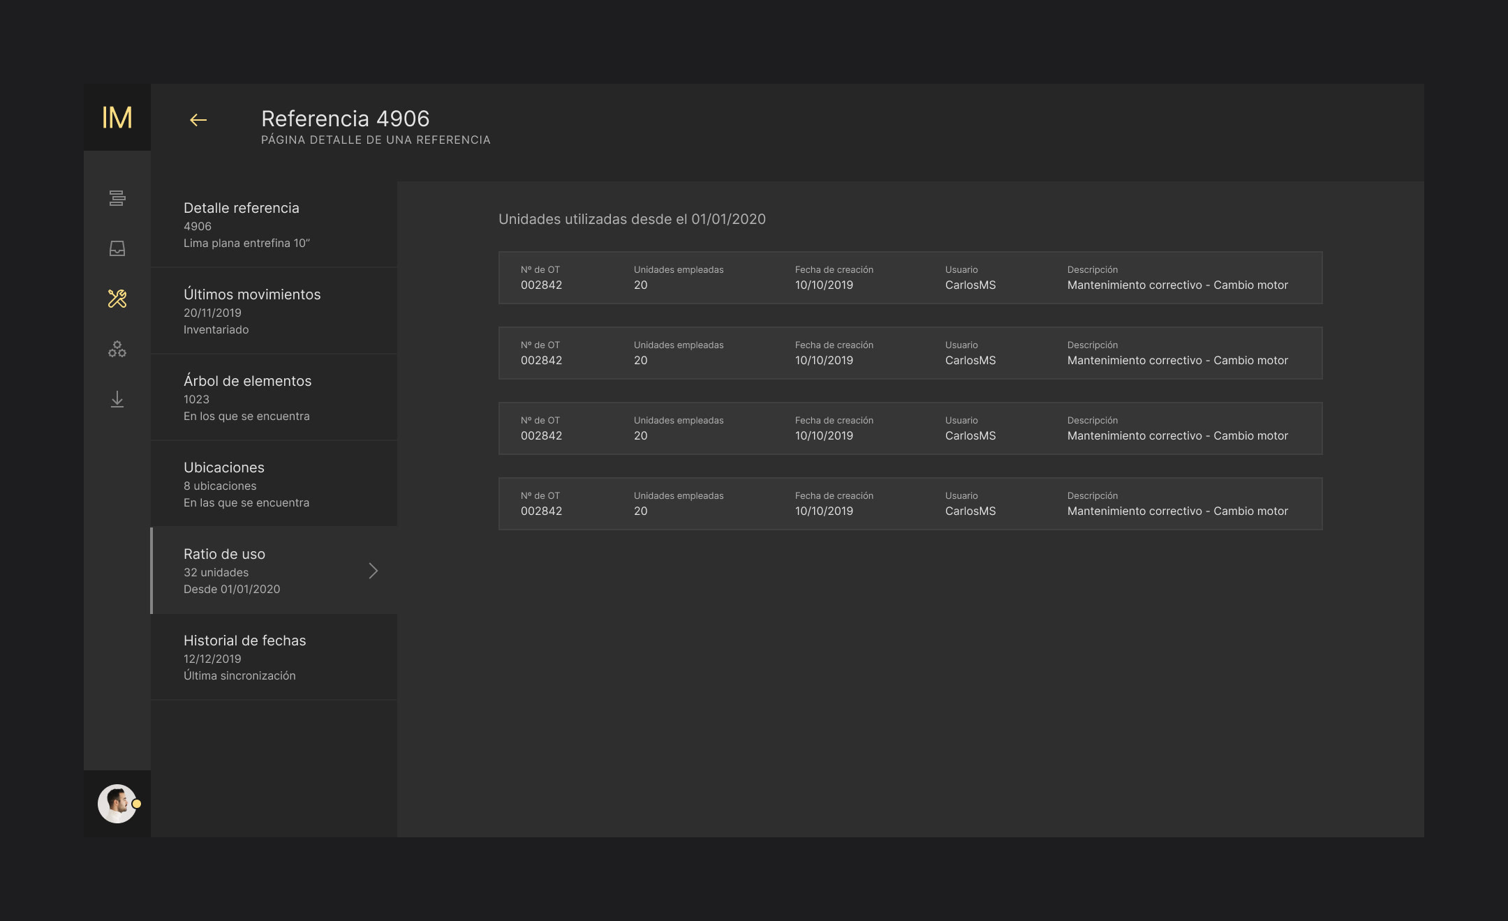This screenshot has height=921, width=1508.
Task: Click the download arrow sidebar icon
Action: 117,399
